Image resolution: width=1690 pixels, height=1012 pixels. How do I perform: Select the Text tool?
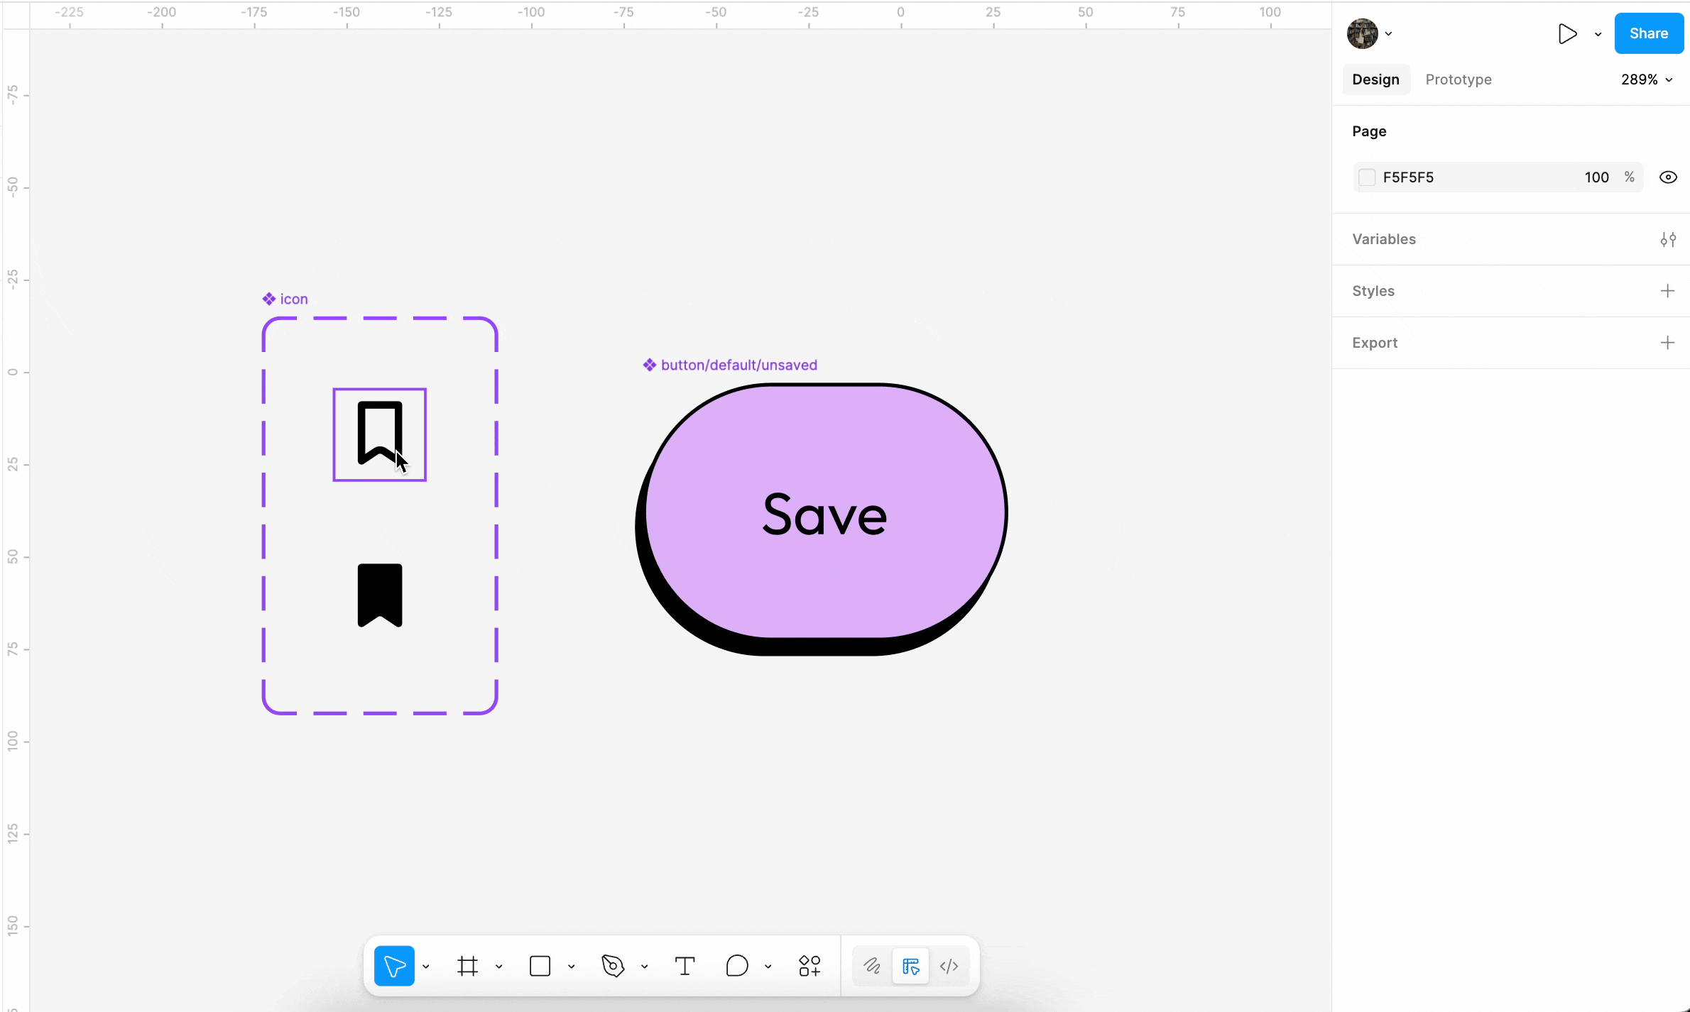(x=685, y=966)
